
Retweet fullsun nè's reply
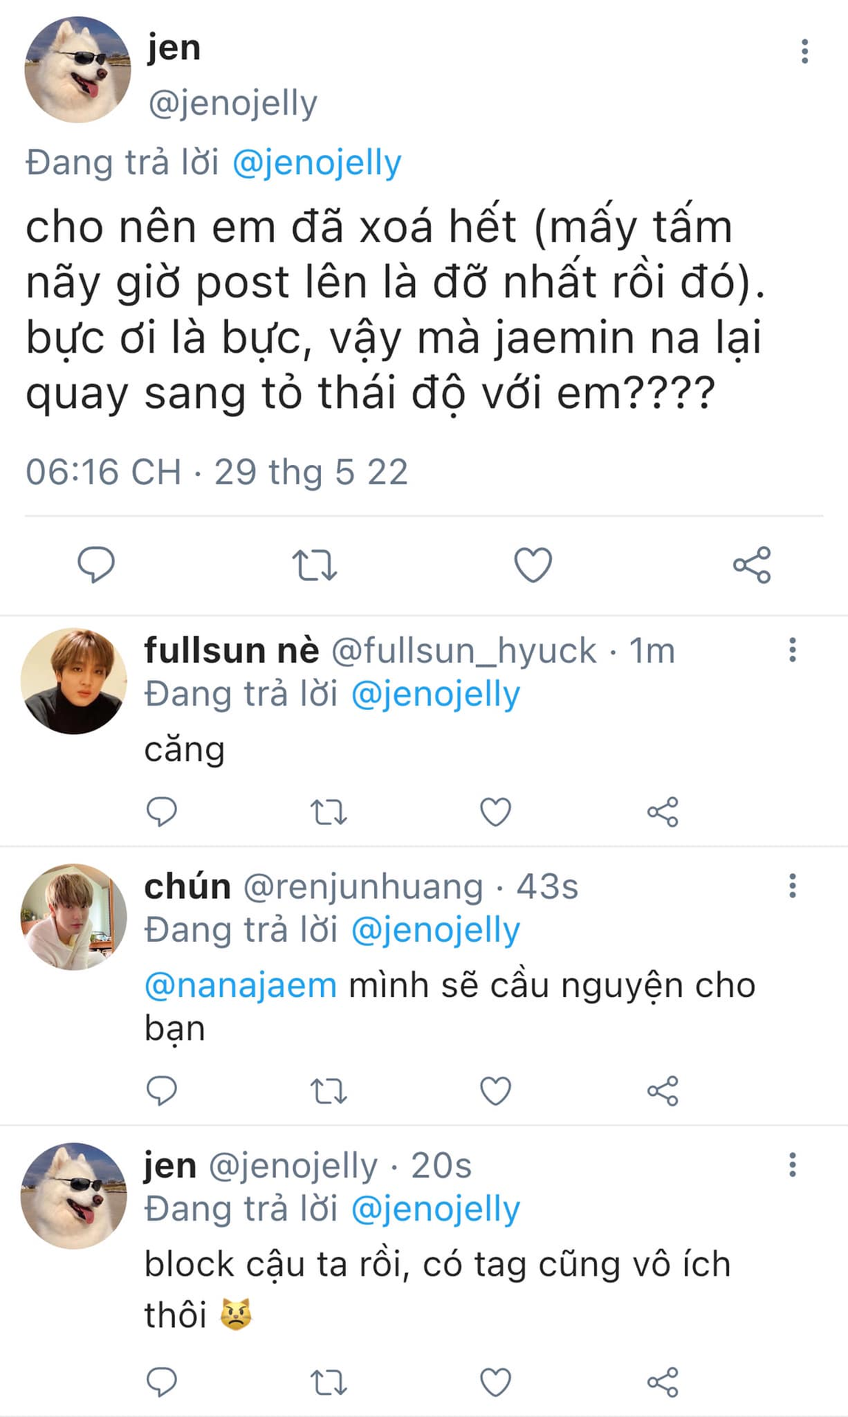click(328, 812)
